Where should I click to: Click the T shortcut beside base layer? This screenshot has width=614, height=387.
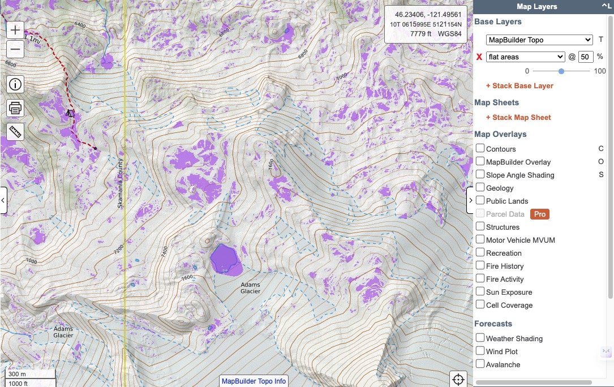pyautogui.click(x=600, y=40)
